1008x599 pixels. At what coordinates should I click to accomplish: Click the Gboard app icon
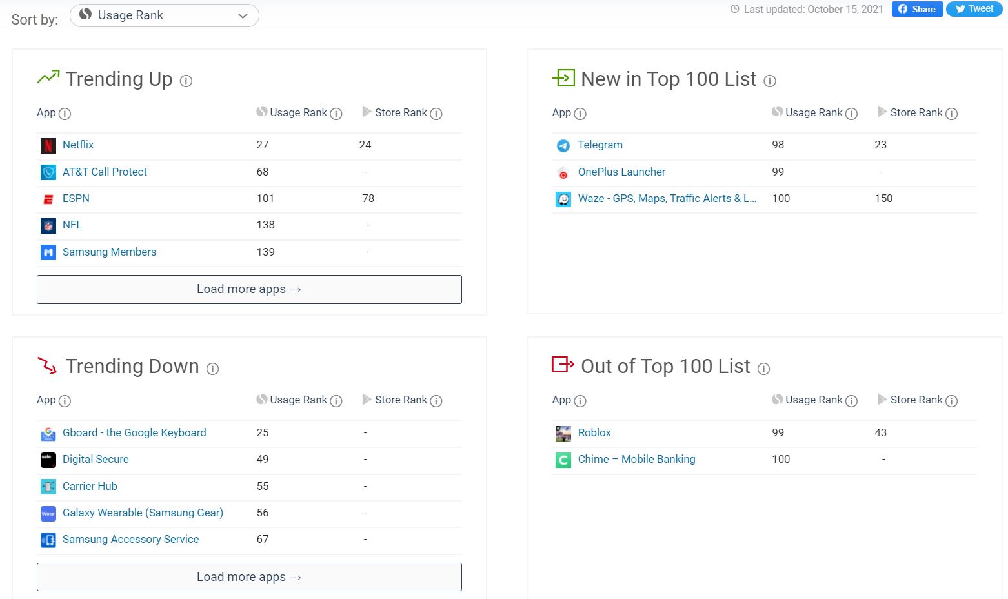click(x=48, y=434)
